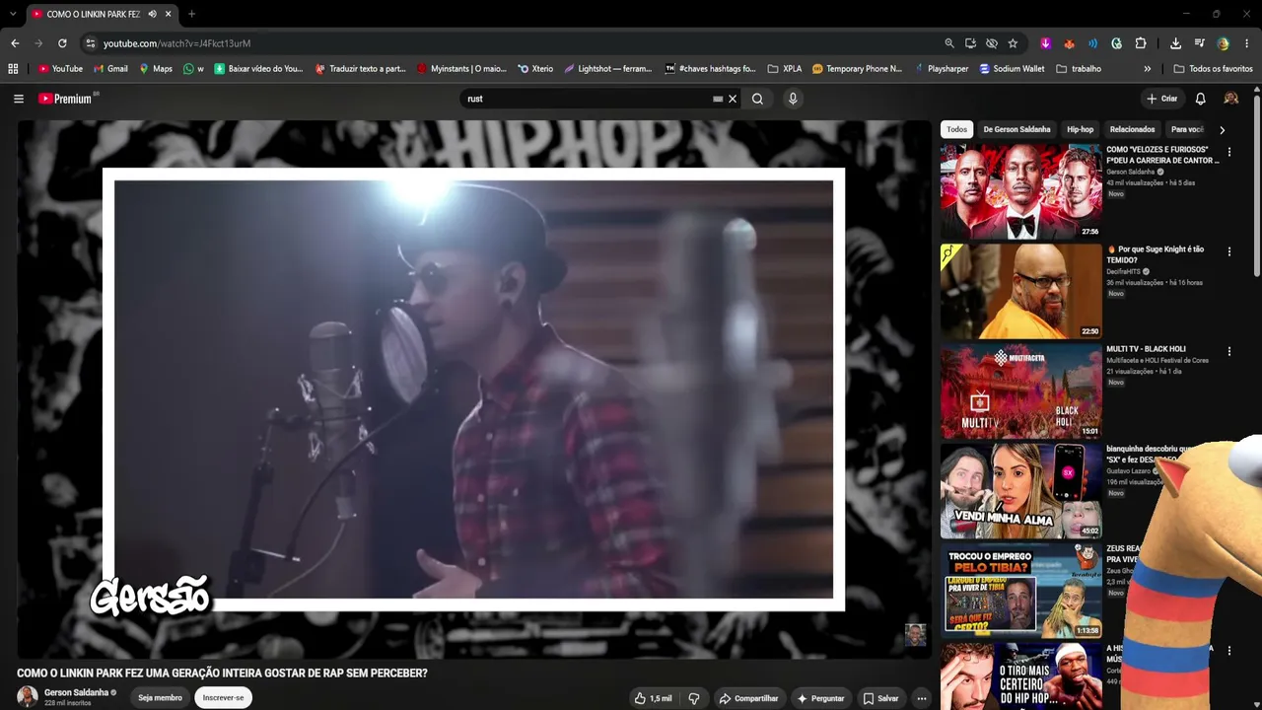Viewport: 1262px width, 710px height.
Task: Open more video actions three-dot menu
Action: (x=922, y=698)
